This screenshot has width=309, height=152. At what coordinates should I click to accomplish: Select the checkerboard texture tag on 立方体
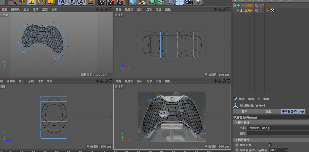272,10
